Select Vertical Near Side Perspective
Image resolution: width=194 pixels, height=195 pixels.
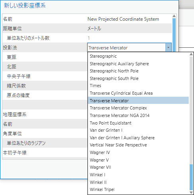point(138,145)
